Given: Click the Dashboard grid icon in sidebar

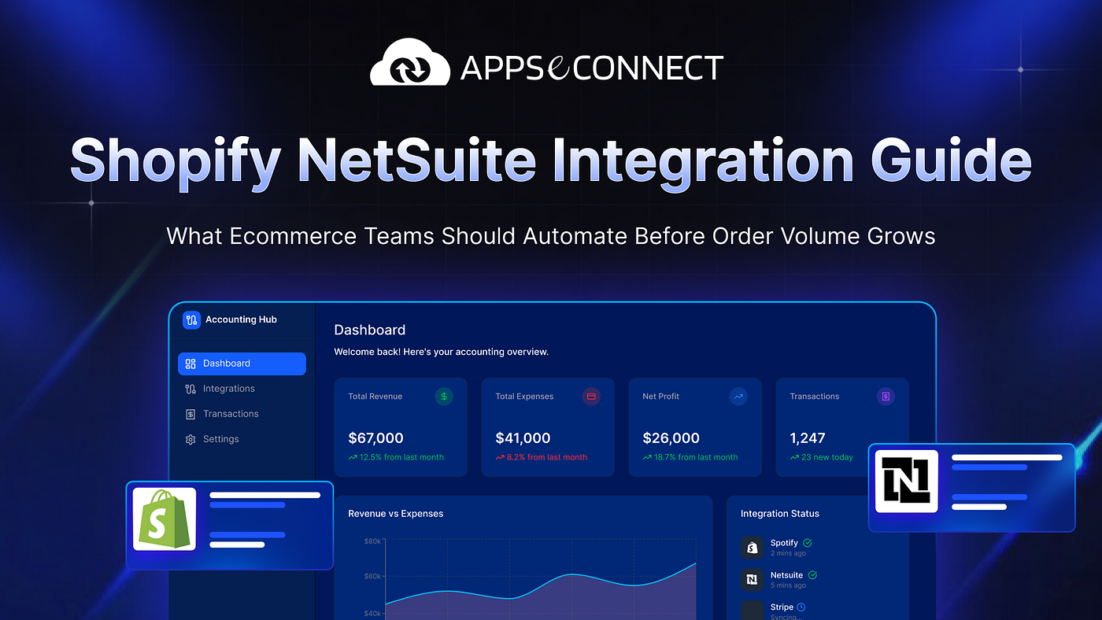Looking at the screenshot, I should tap(190, 364).
